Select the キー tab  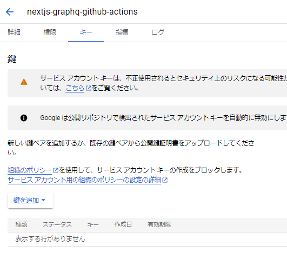tap(86, 32)
